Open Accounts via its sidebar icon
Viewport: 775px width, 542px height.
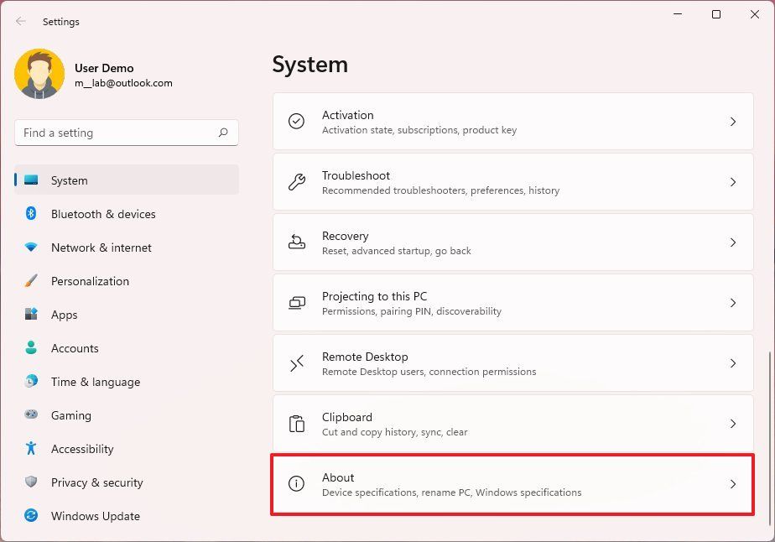tap(30, 348)
